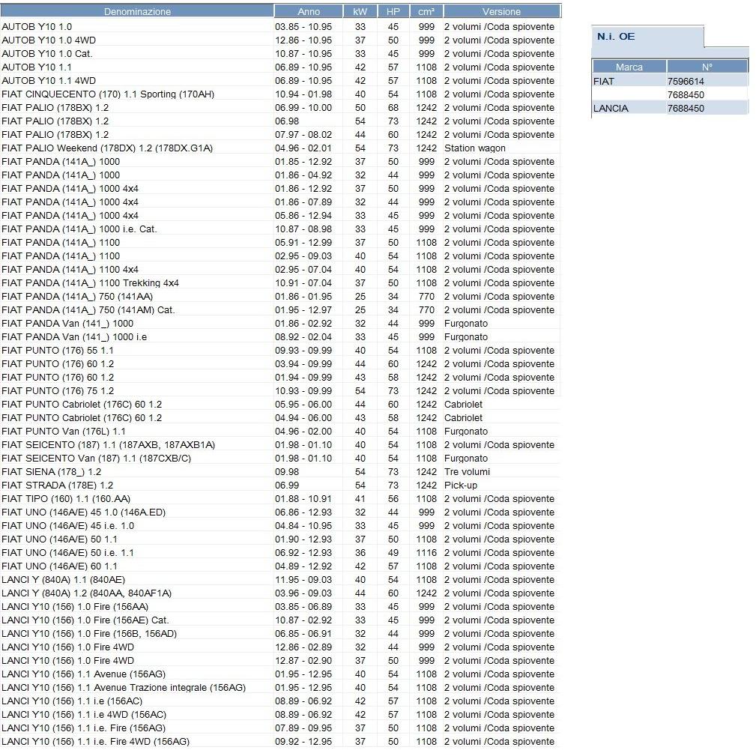The height and width of the screenshot is (756, 756).
Task: Select LANCI Y (840A) 1.2 (840AA, 840AF1A) row
Action: pyautogui.click(x=281, y=593)
